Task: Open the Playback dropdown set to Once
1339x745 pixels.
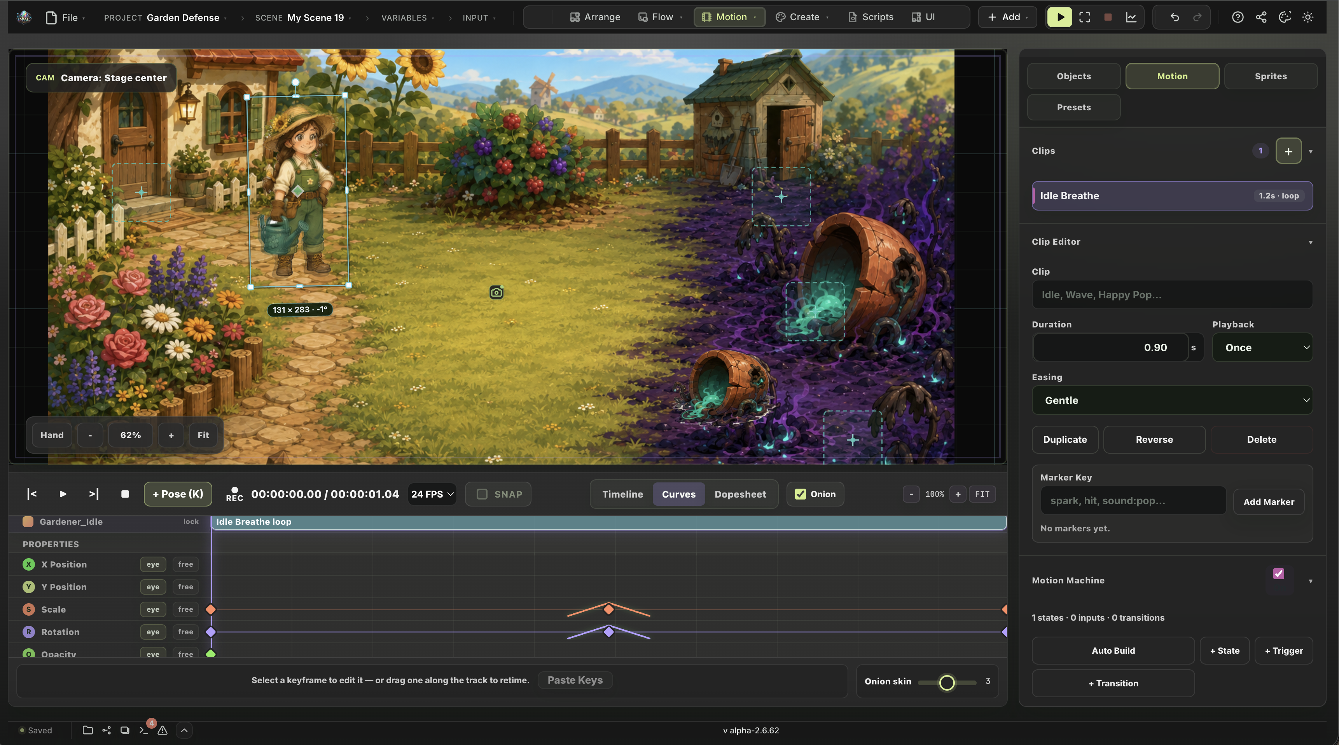Action: point(1262,347)
